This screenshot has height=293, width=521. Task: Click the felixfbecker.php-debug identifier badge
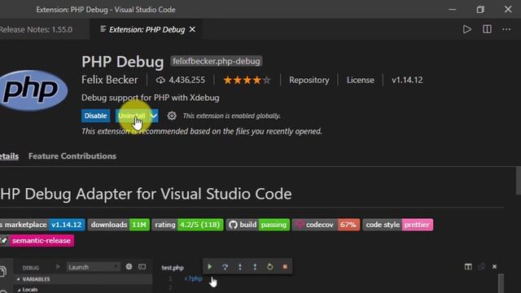click(217, 61)
